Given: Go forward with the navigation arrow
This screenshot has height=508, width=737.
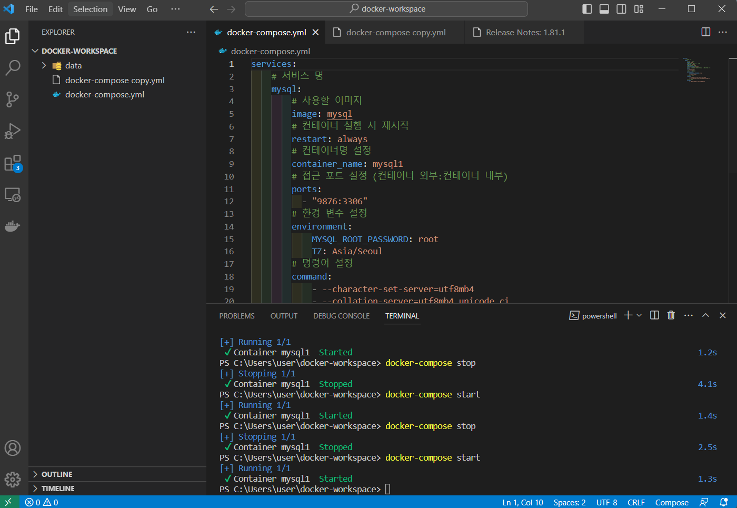Looking at the screenshot, I should (231, 9).
